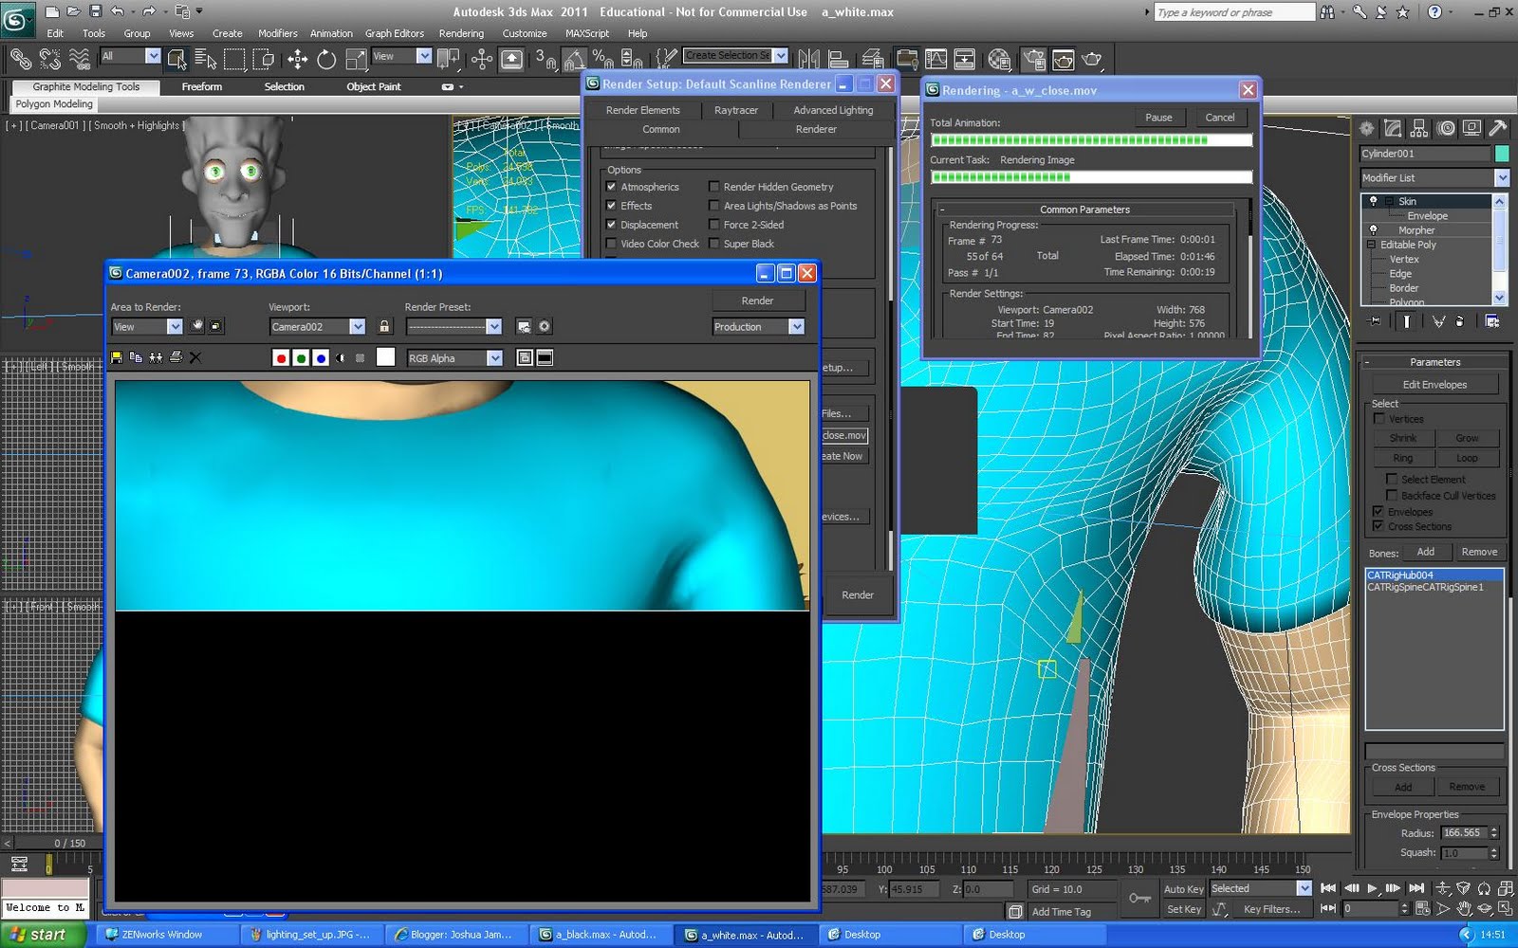
Task: Click the Mirror tool icon
Action: [808, 60]
